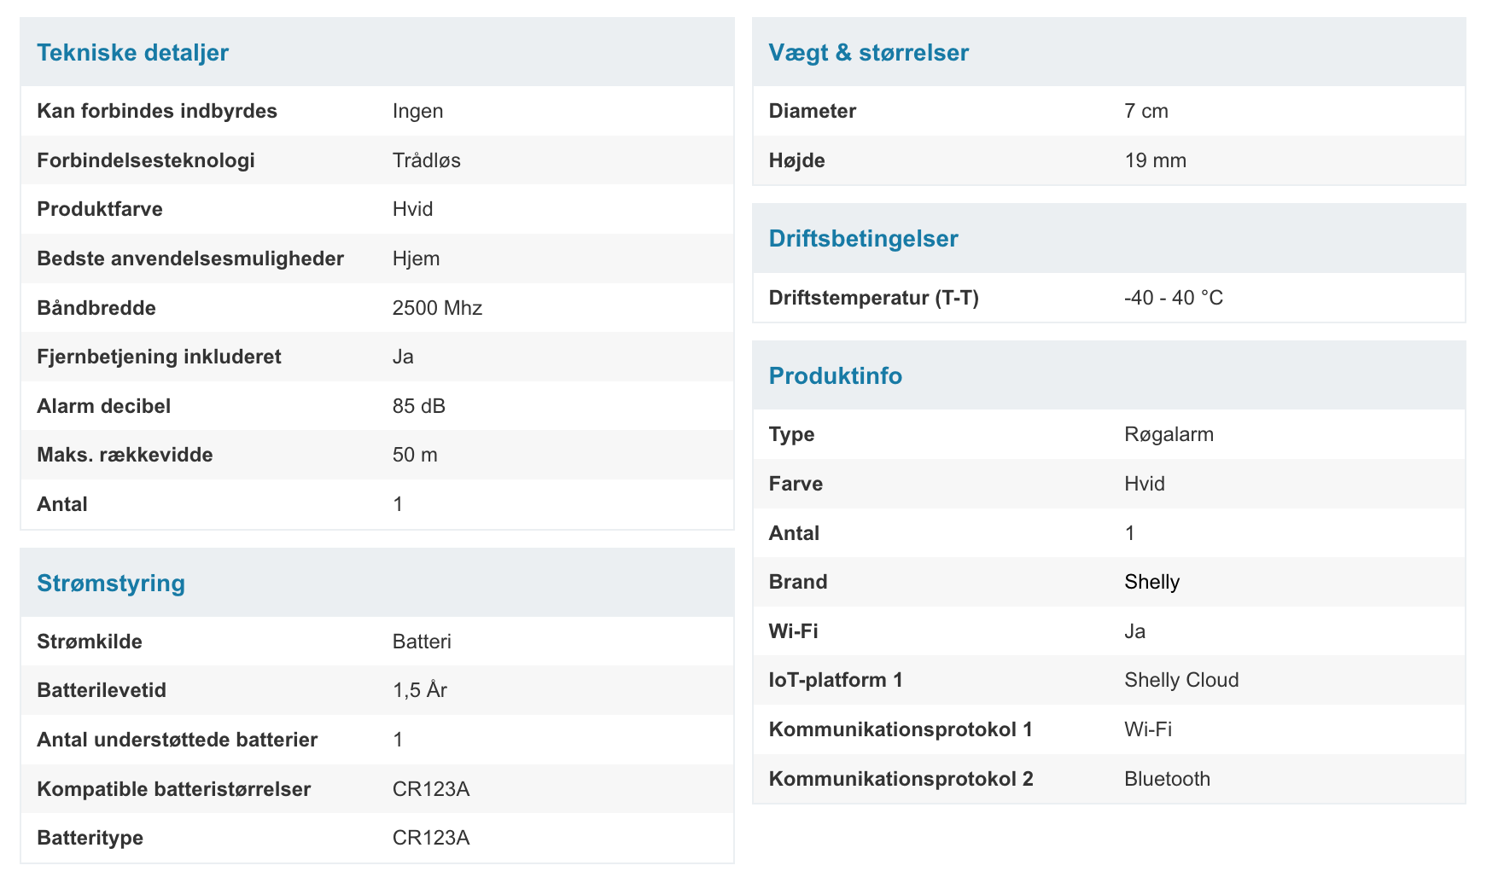Click the 2500 Mhz bandwidth value

437,308
